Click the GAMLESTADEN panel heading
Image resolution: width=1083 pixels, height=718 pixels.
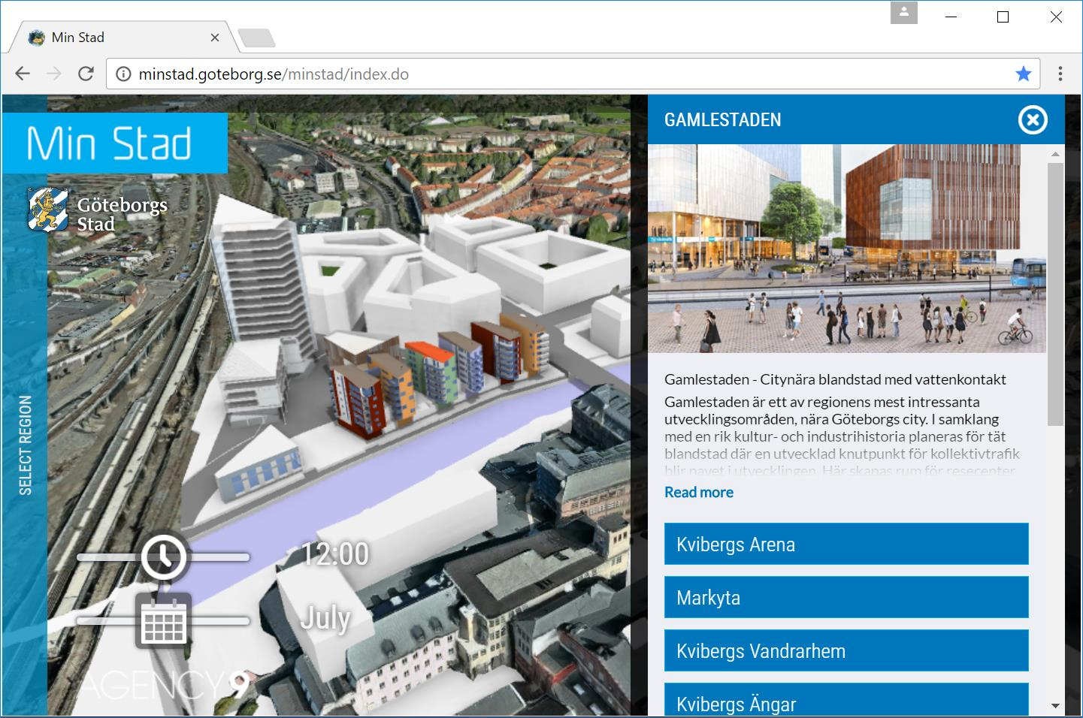tap(723, 120)
